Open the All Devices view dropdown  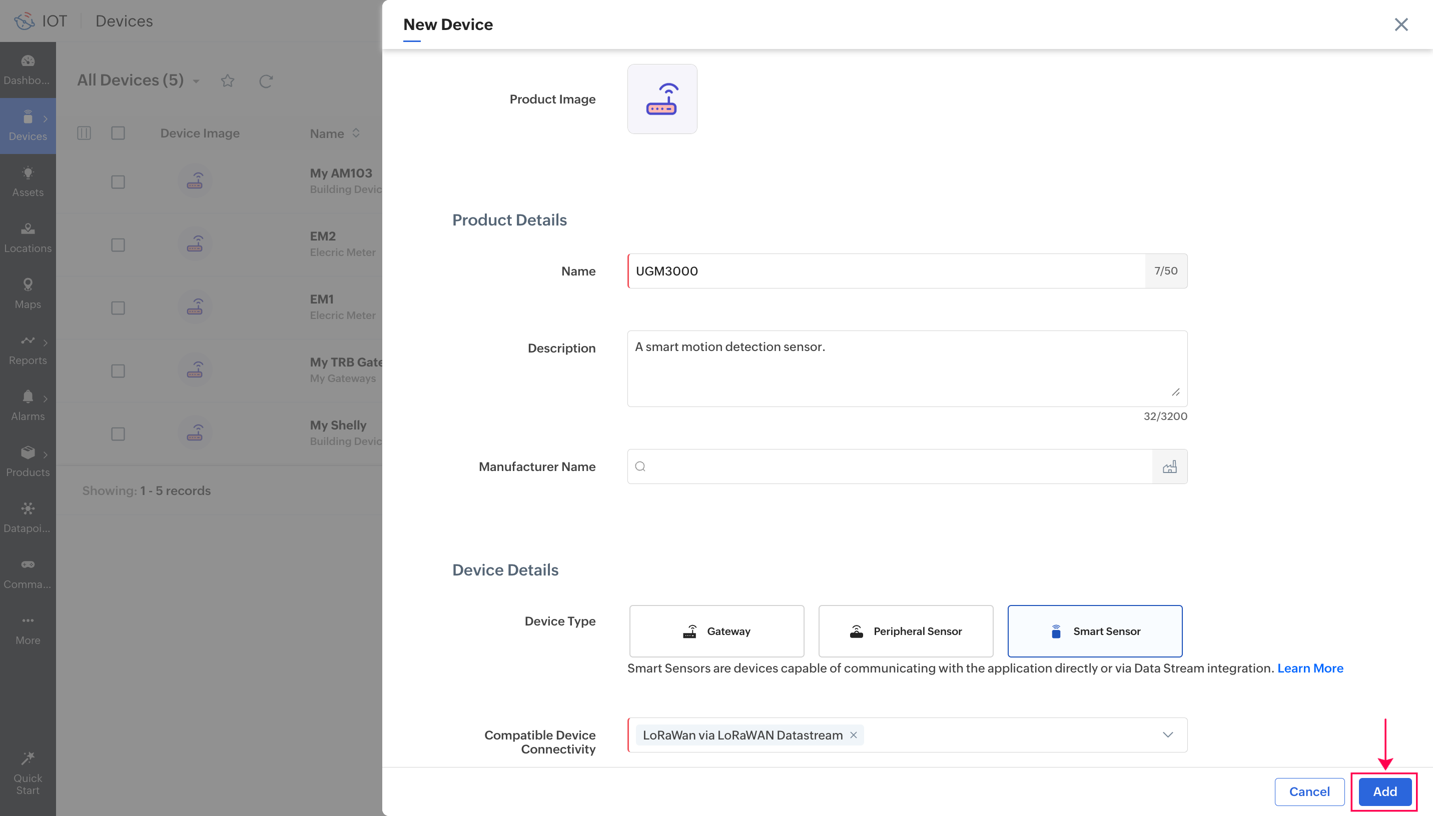196,81
